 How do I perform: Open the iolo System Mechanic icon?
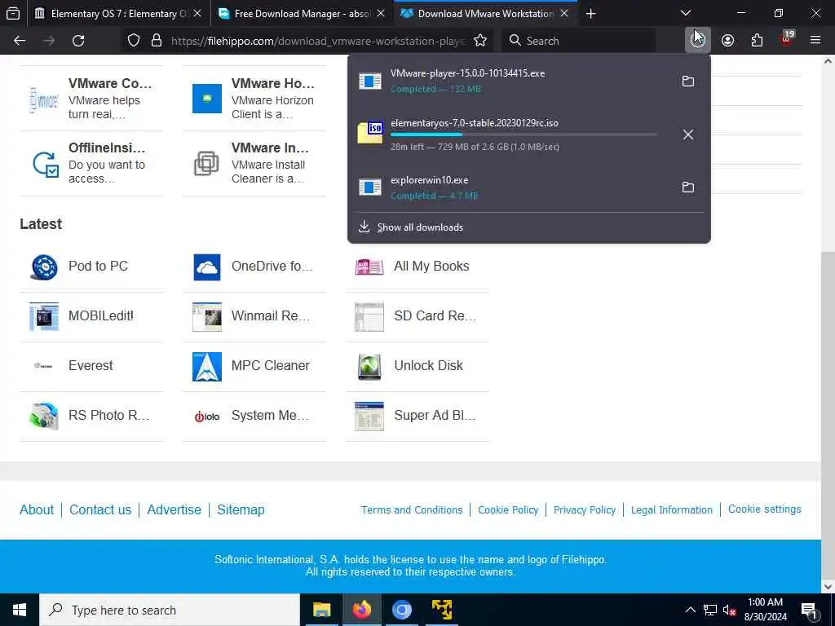(206, 417)
